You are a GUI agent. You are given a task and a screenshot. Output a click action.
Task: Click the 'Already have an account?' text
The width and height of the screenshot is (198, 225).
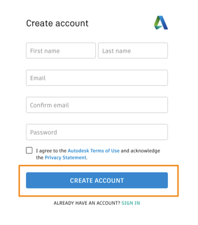(x=87, y=203)
